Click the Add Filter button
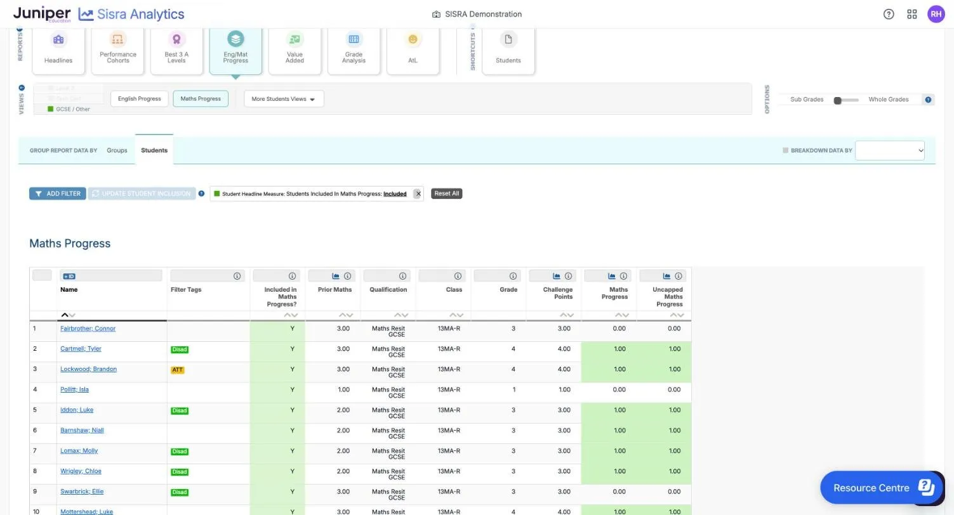This screenshot has height=515, width=954. coord(58,193)
